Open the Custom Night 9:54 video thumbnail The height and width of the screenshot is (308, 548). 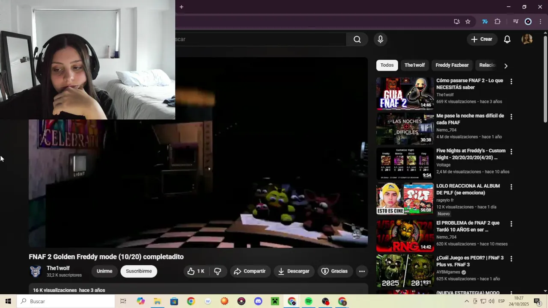[x=405, y=164]
